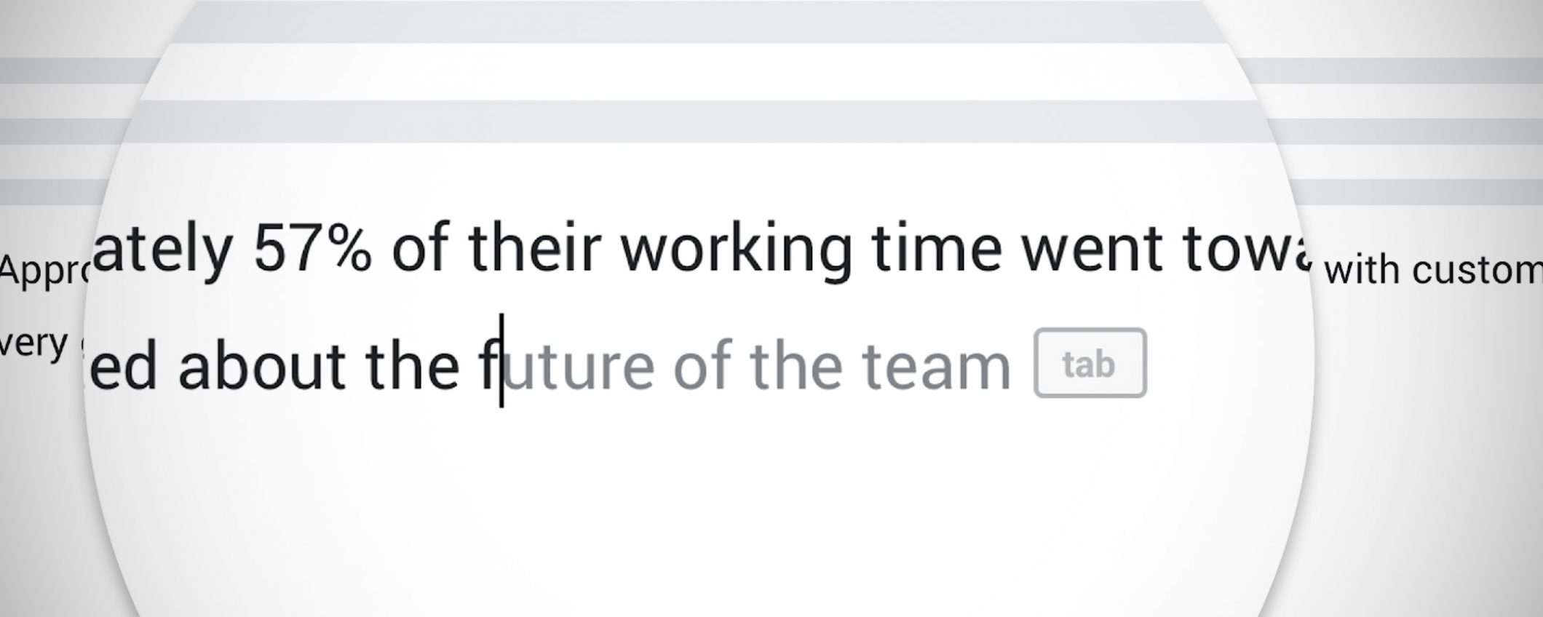Click the word "their"
This screenshot has width=1543, height=617.
535,249
